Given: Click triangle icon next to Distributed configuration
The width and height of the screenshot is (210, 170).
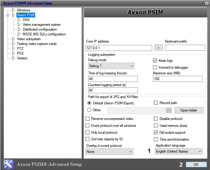Looking at the screenshot, I should 19,29.
